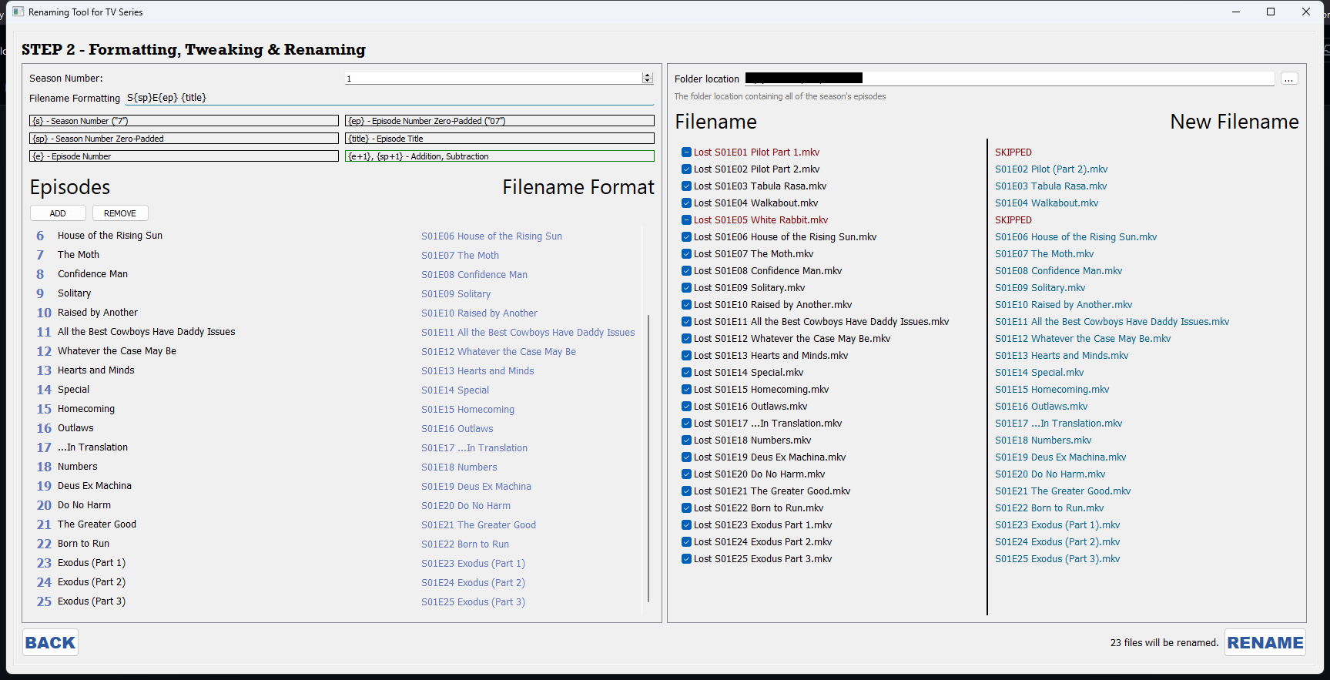This screenshot has width=1330, height=680.
Task: Toggle checkbox for Lost S01E21 The Greater Good.mkv
Action: click(686, 491)
